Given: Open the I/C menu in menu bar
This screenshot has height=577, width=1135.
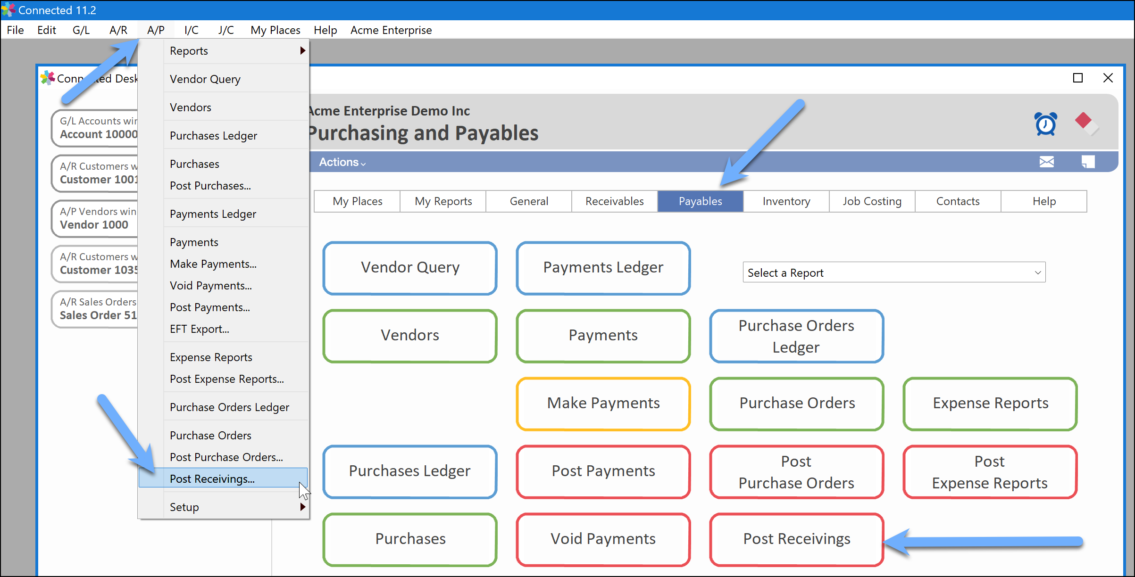Looking at the screenshot, I should pos(191,30).
